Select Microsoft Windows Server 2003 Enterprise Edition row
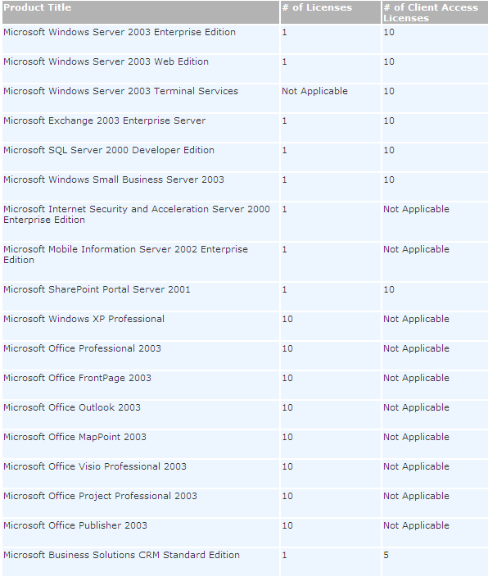 coord(245,39)
